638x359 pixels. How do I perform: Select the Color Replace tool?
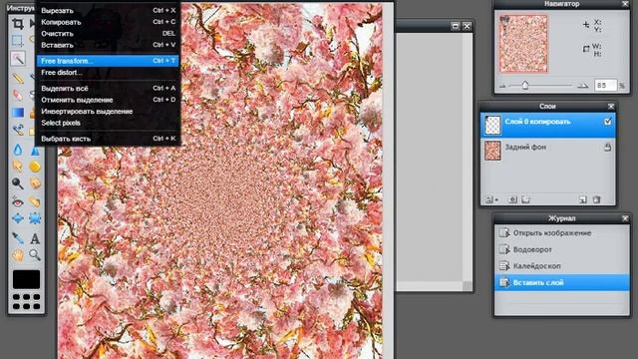click(x=18, y=131)
